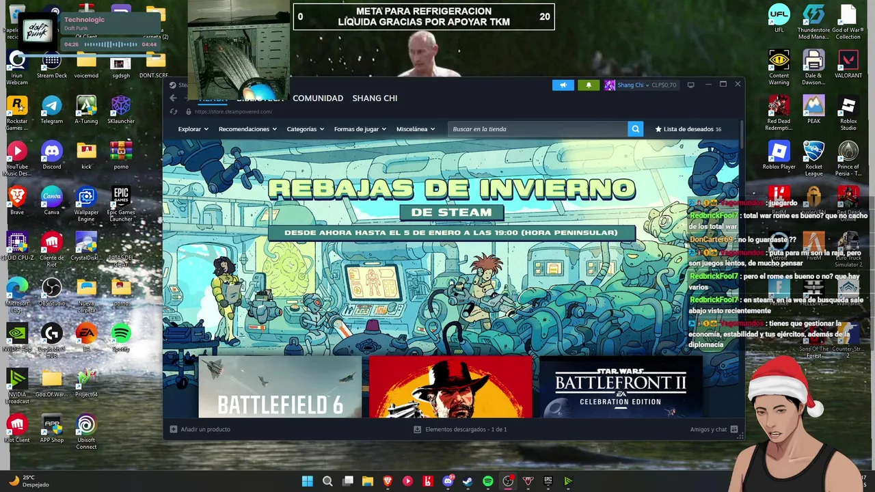Open PEAK game desktop shortcut
The image size is (875, 492).
point(813,110)
